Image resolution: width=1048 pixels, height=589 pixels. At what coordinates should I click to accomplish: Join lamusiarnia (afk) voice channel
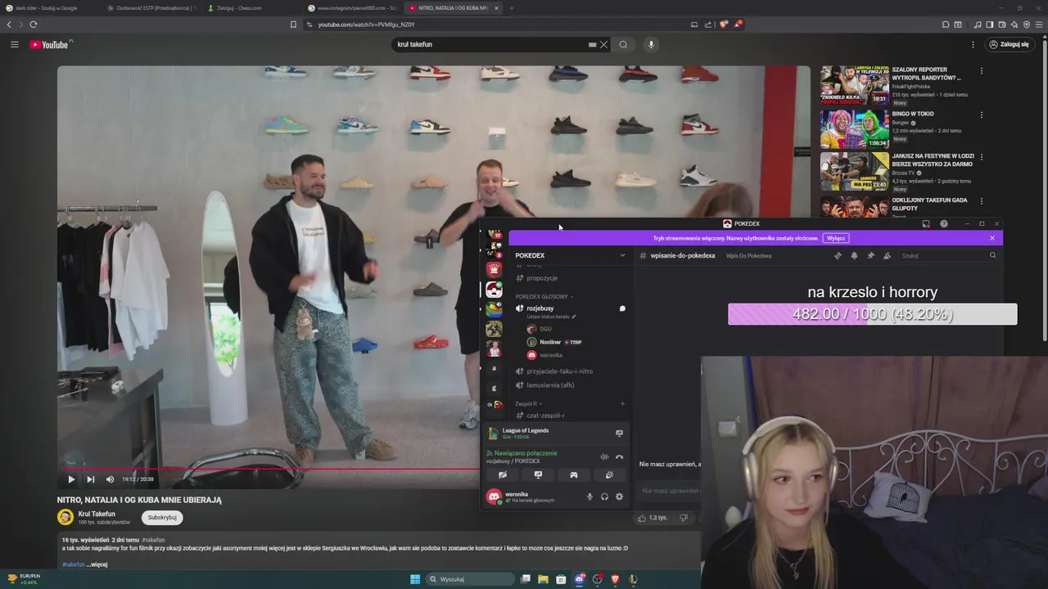pyautogui.click(x=550, y=384)
